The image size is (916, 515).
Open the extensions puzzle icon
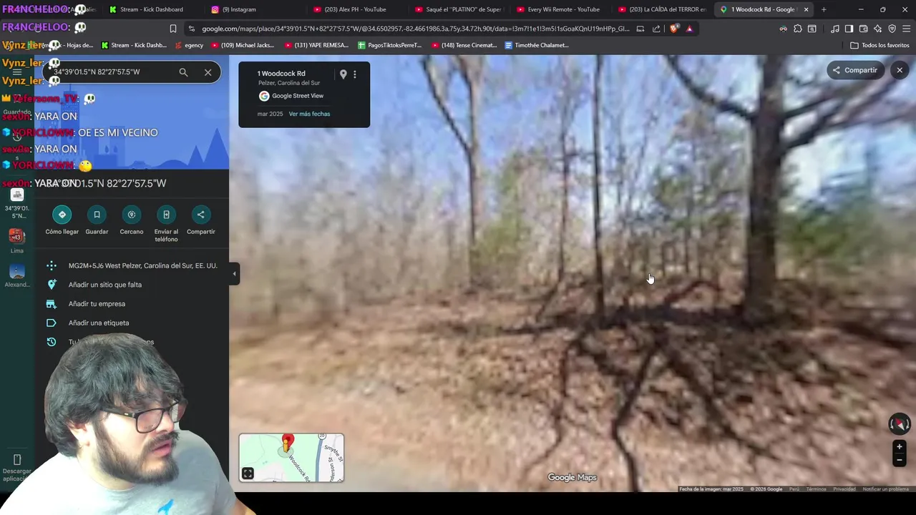pyautogui.click(x=798, y=29)
